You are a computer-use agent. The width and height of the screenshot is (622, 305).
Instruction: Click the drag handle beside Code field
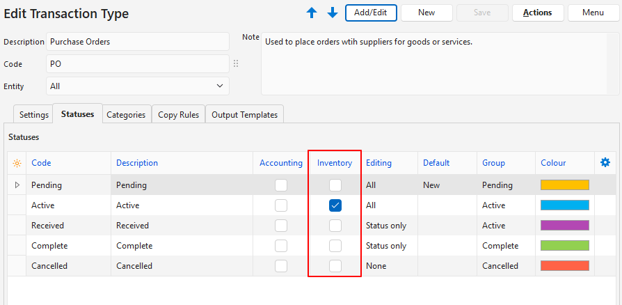pyautogui.click(x=236, y=64)
